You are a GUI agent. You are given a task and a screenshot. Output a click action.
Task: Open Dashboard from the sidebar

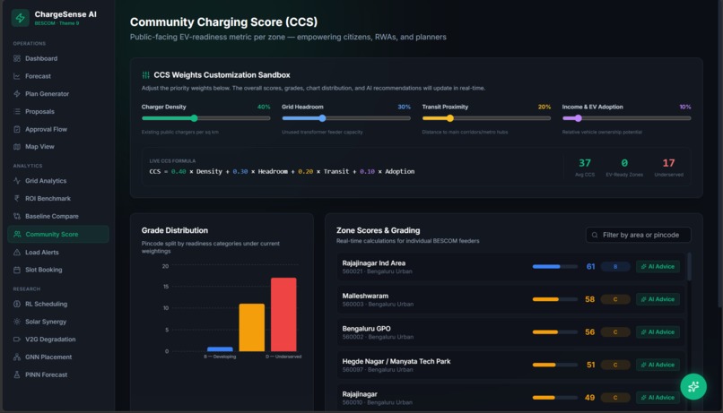[58, 58]
